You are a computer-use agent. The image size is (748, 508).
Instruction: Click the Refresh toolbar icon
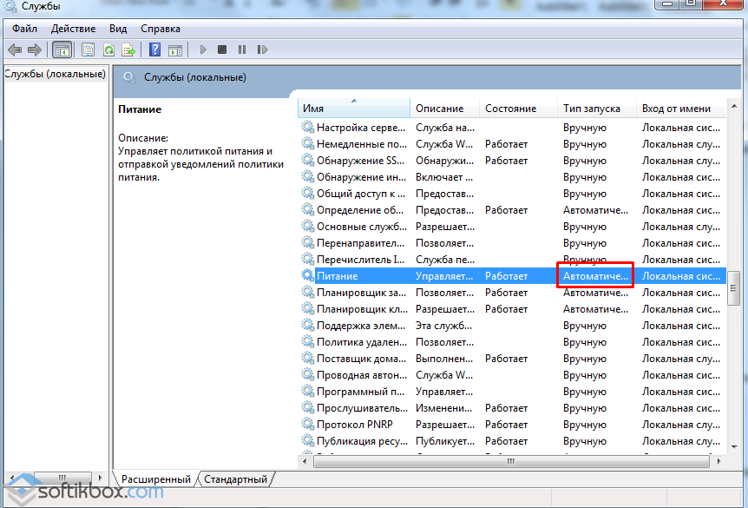[108, 49]
